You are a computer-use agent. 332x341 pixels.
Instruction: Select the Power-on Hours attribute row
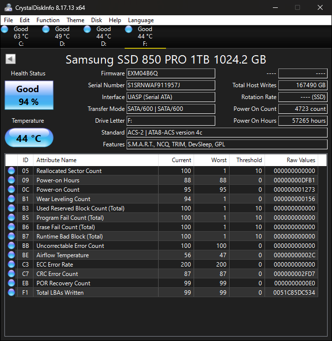[x=96, y=180]
